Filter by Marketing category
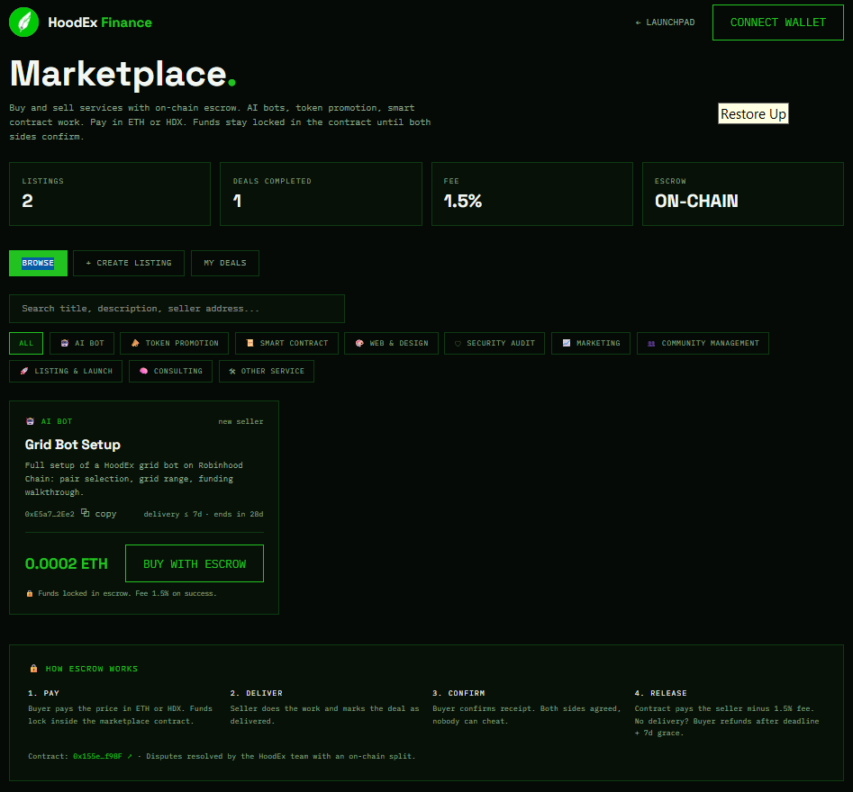The height and width of the screenshot is (792, 853). 591,344
